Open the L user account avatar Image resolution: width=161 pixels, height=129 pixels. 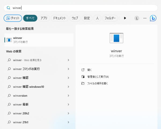point(137,18)
